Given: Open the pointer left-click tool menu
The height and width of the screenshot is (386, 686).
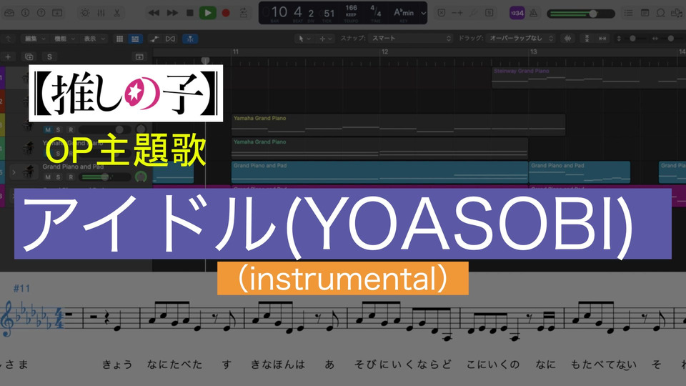Looking at the screenshot, I should coord(304,39).
